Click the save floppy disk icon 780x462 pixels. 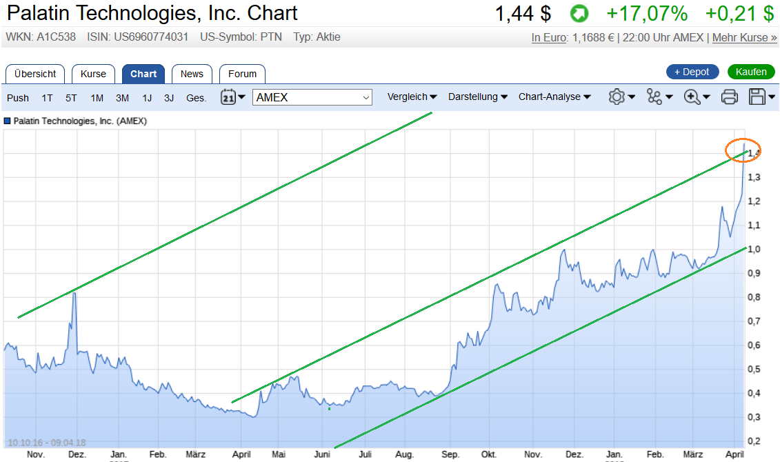(x=761, y=97)
